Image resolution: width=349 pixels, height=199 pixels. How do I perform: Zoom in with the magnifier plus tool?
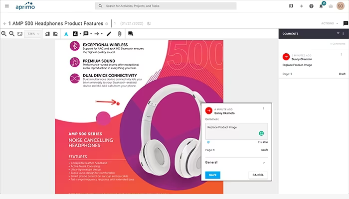coord(4,34)
